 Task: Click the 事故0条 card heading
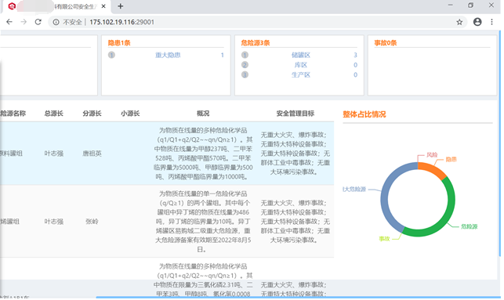click(386, 43)
